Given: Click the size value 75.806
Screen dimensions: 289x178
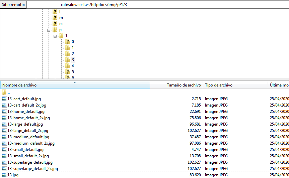Looking at the screenshot, I should 195,118.
